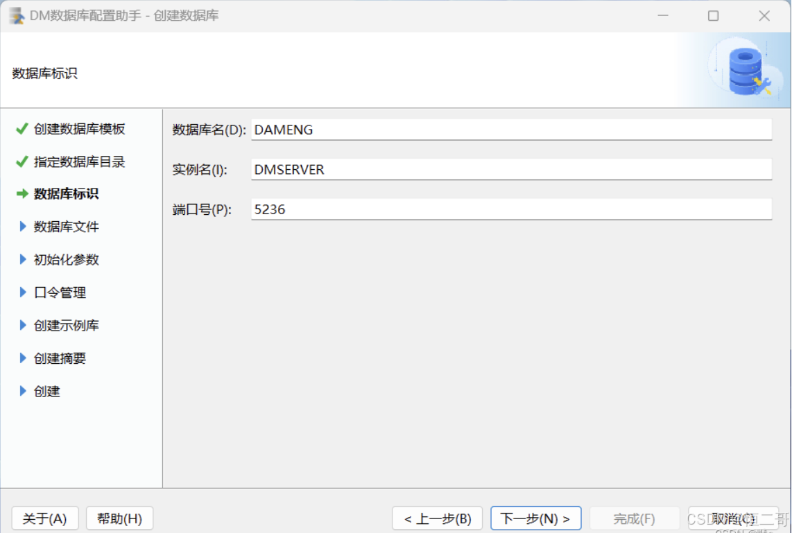Click the DM config assistant title bar icon

pyautogui.click(x=17, y=16)
